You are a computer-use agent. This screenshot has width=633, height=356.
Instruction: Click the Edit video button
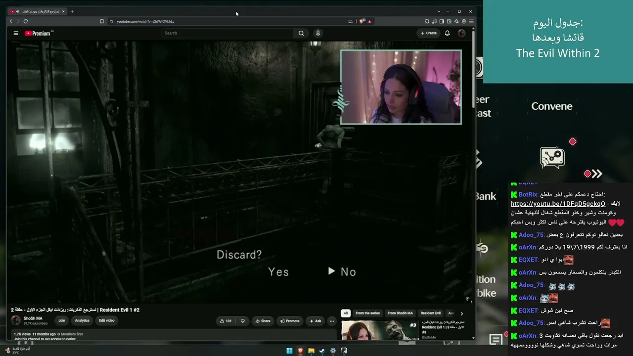106,320
